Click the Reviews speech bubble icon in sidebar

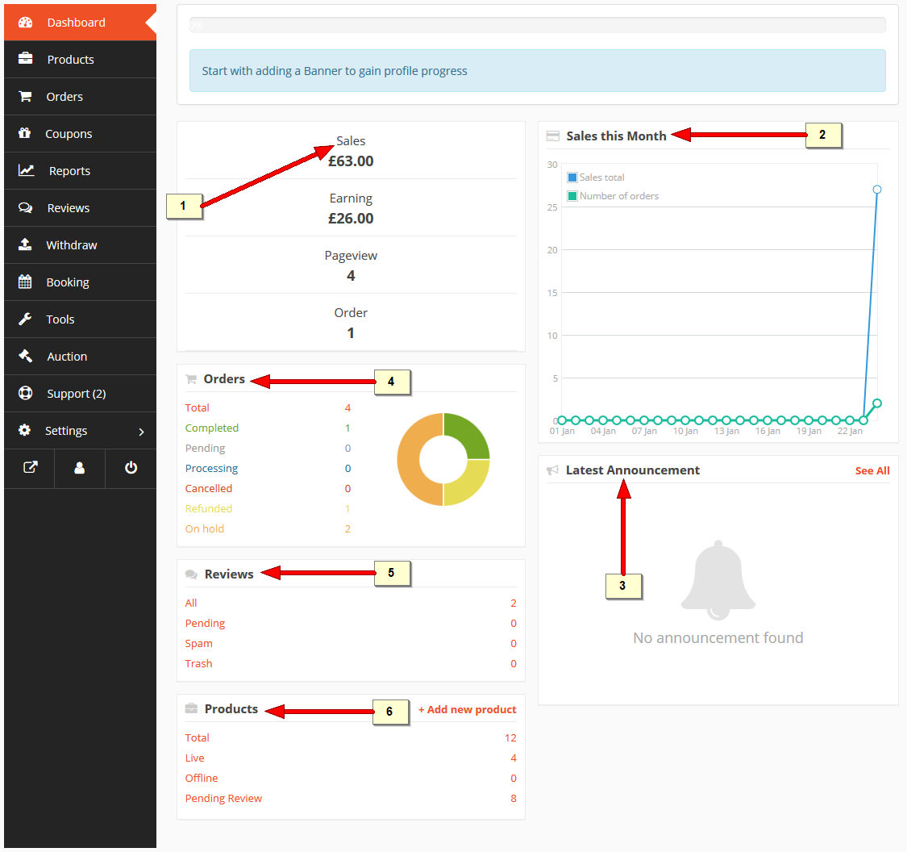tap(26, 207)
